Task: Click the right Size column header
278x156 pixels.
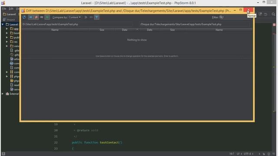Action: tap(172, 30)
